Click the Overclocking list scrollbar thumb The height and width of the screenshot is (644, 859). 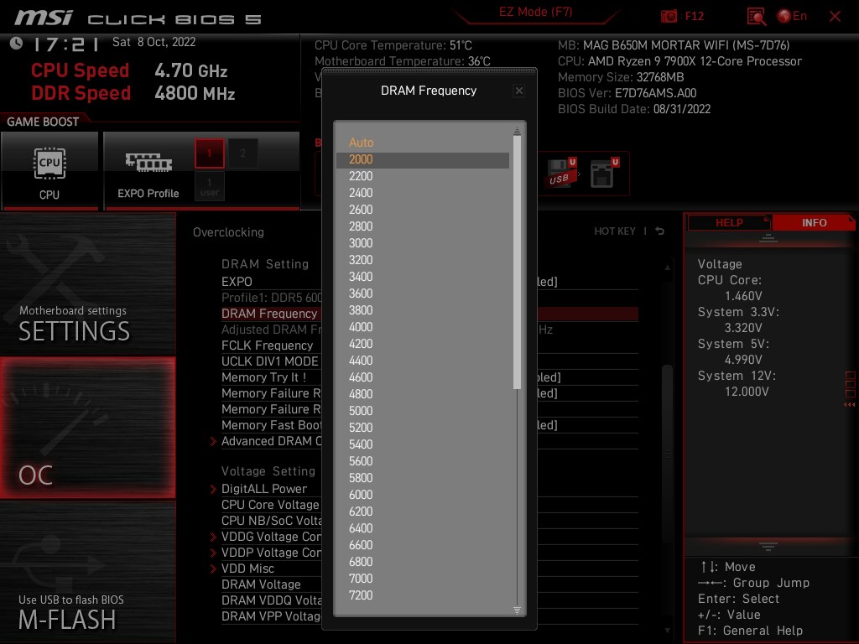tap(667, 454)
